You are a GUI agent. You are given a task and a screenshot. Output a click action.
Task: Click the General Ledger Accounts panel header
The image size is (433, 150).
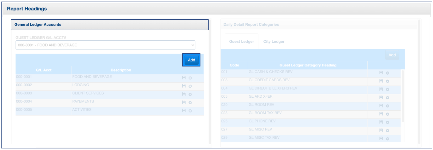pos(110,25)
